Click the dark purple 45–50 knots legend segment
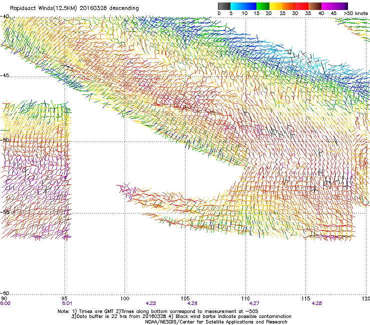This screenshot has width=370, height=325. click(x=341, y=6)
